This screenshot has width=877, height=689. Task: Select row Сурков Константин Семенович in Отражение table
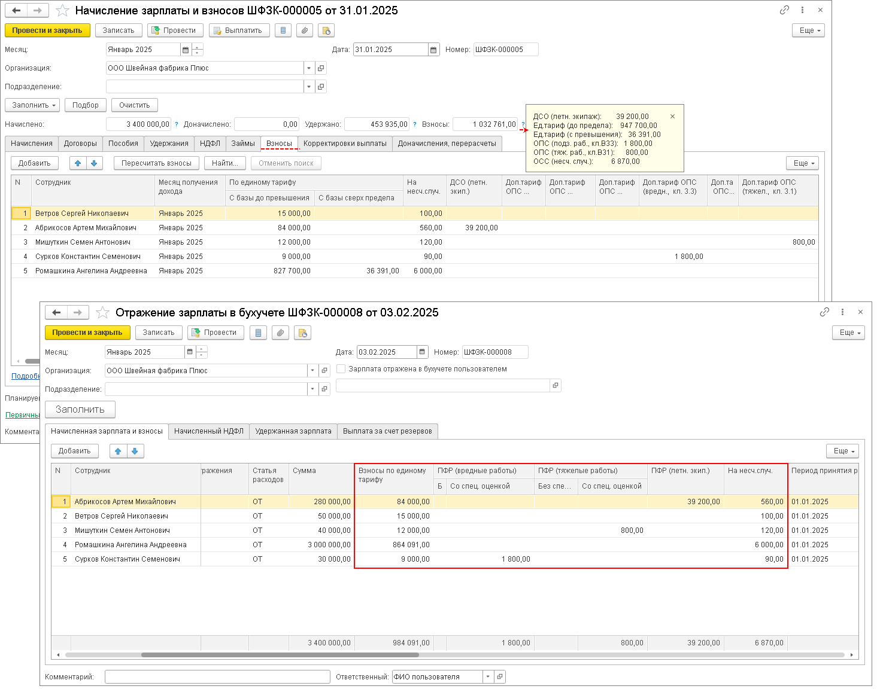454,559
